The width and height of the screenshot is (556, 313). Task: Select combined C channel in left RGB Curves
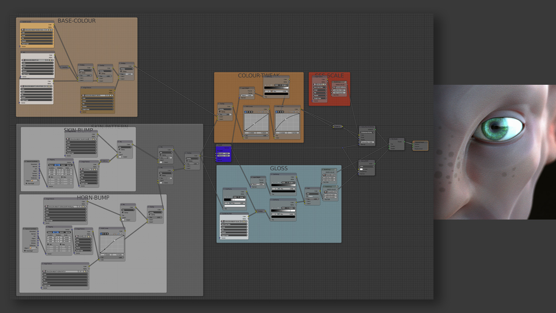pos(245,112)
